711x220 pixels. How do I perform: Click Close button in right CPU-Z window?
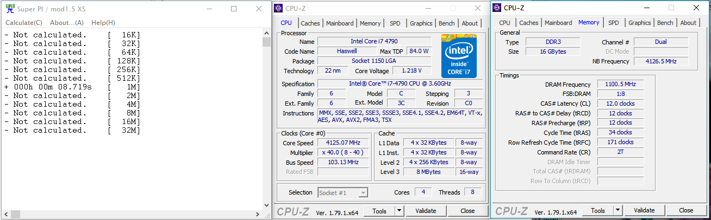(x=686, y=210)
